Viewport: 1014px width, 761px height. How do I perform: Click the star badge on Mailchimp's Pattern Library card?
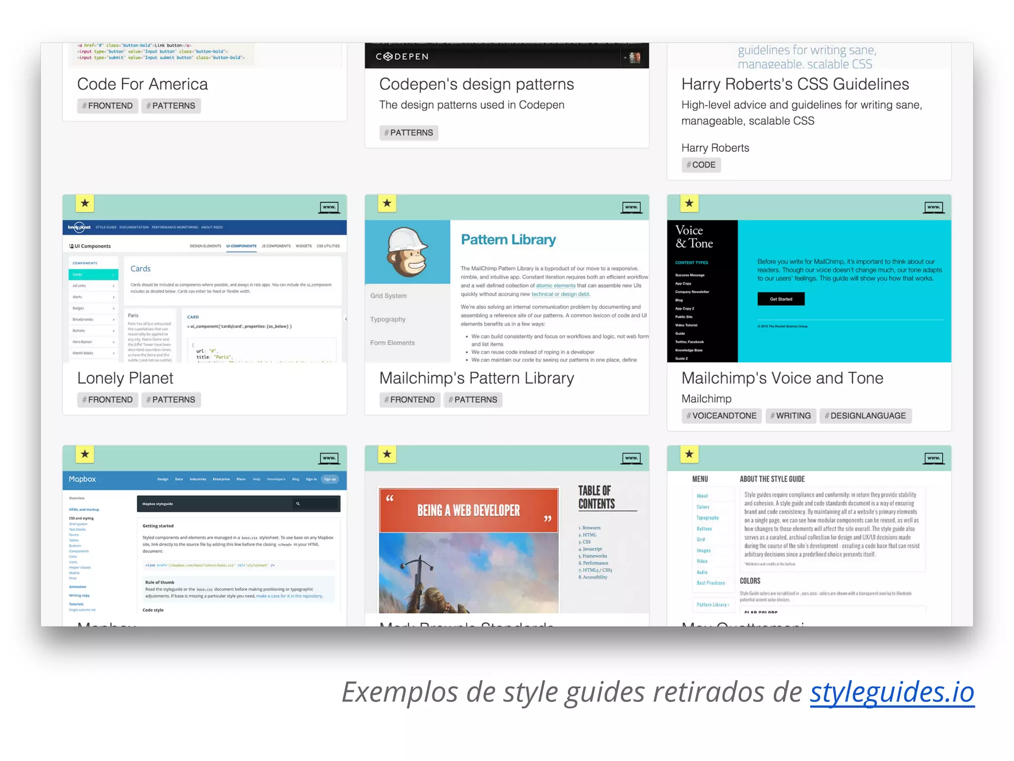tap(387, 203)
